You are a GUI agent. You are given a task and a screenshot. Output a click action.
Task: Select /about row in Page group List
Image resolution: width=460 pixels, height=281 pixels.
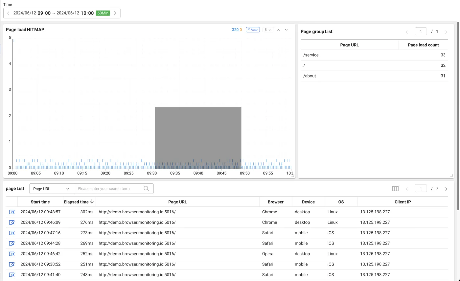click(374, 76)
